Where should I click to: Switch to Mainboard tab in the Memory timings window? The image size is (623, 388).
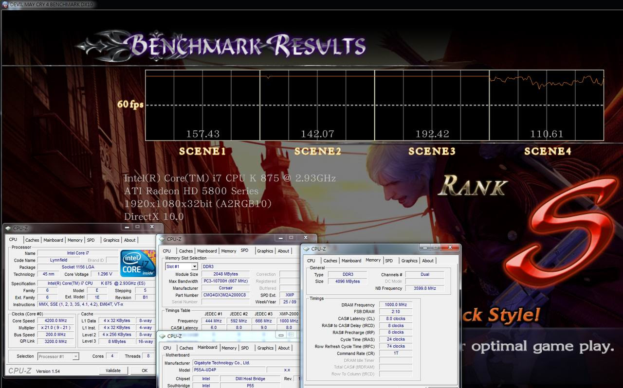click(351, 261)
